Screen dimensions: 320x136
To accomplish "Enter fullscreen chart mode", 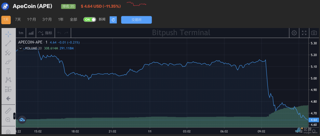I will coord(304,33).
